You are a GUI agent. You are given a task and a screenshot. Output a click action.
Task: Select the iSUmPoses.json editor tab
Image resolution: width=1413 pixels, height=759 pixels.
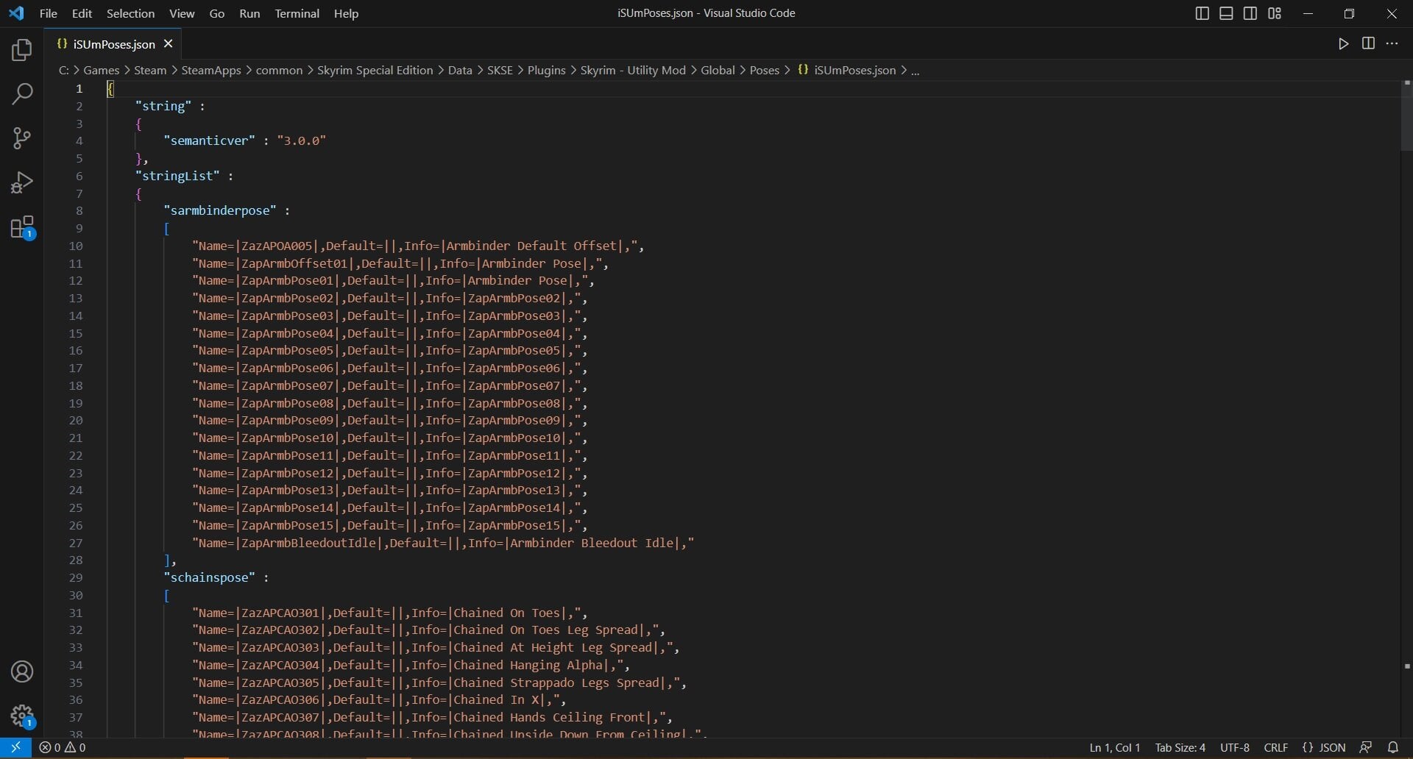113,44
